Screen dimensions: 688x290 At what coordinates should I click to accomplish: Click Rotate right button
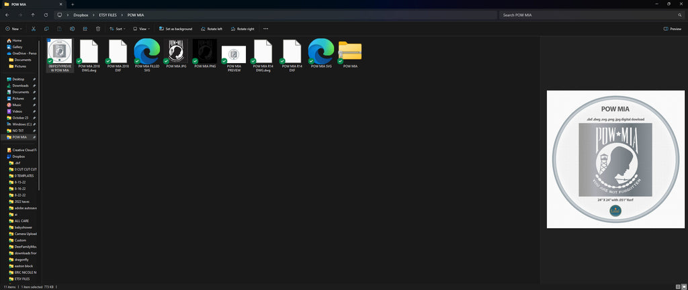[242, 29]
